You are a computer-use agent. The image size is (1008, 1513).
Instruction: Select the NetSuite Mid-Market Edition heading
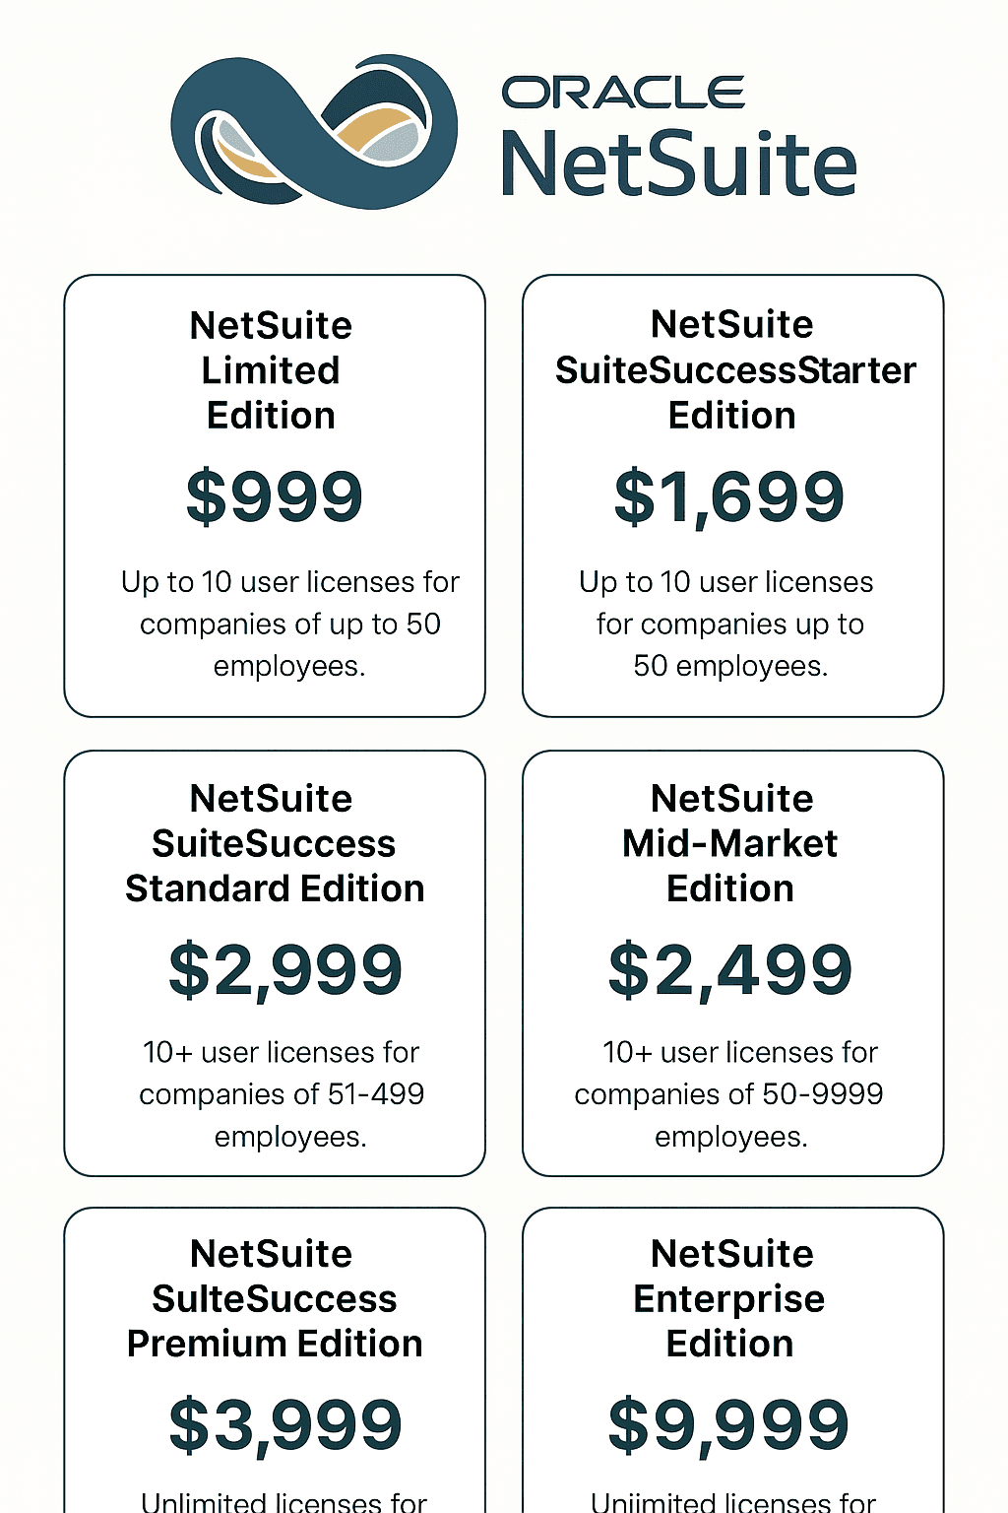731,843
